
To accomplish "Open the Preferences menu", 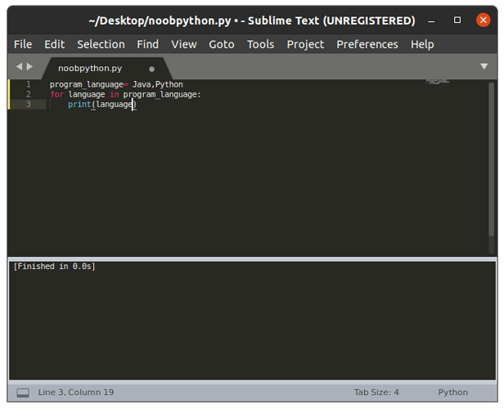I will 367,44.
